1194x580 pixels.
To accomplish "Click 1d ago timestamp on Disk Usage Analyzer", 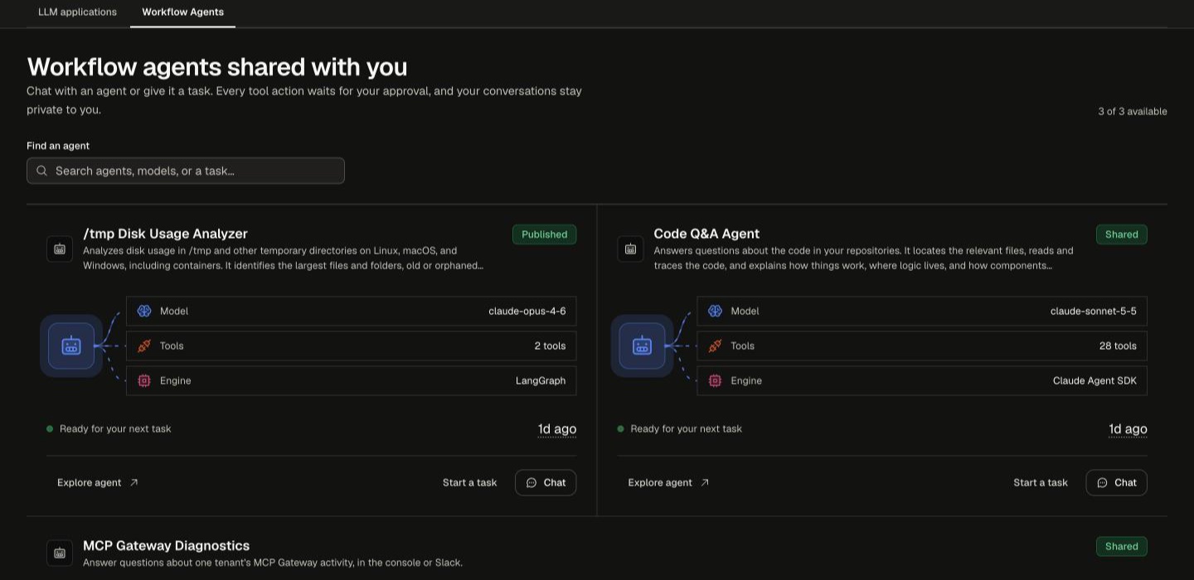I will 557,428.
